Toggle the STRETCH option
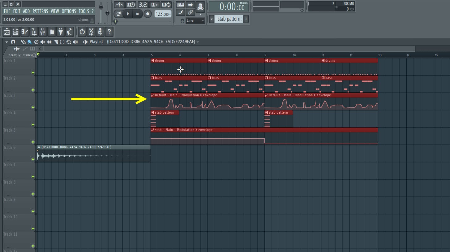Viewport: 450px width, 252px height. click(x=34, y=55)
